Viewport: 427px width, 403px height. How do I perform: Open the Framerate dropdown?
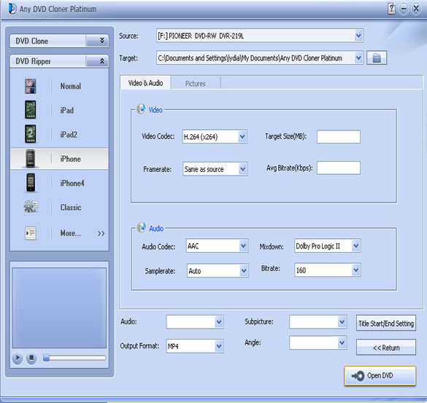pyautogui.click(x=242, y=169)
